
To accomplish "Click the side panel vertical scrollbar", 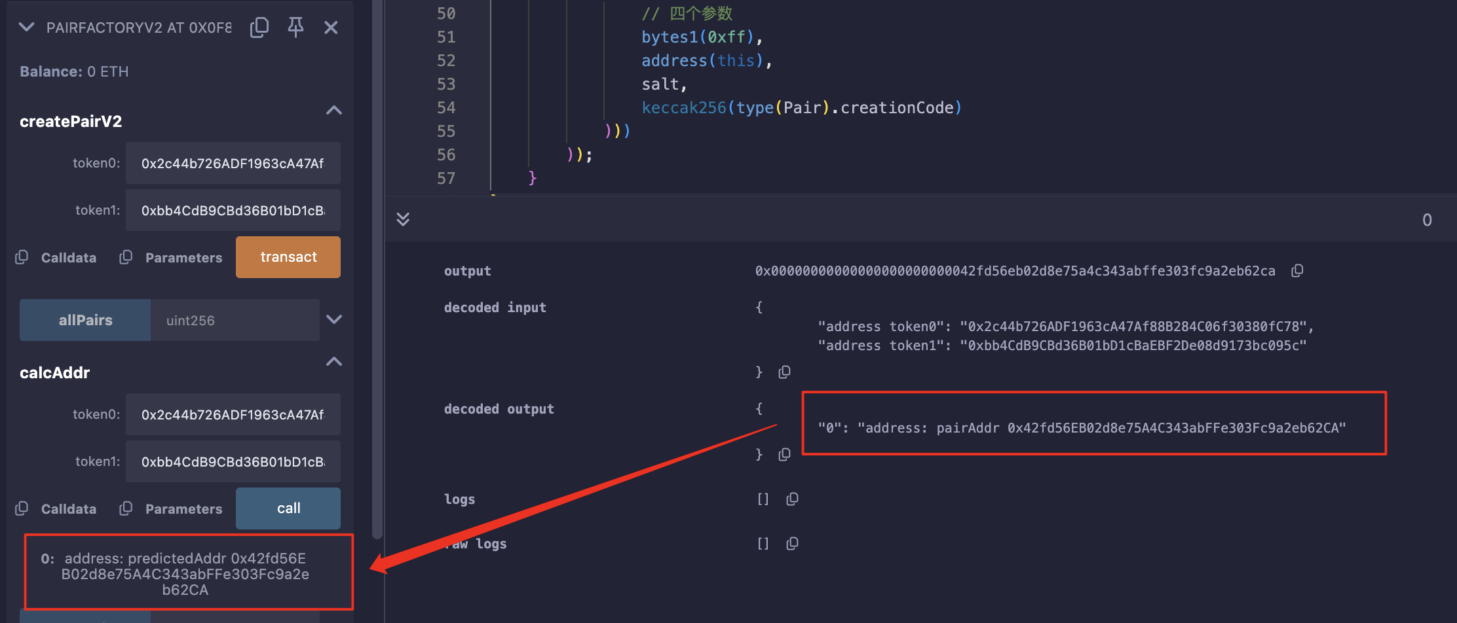I will (377, 268).
